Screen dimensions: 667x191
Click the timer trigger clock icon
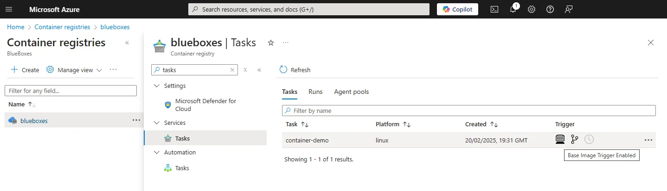589,139
